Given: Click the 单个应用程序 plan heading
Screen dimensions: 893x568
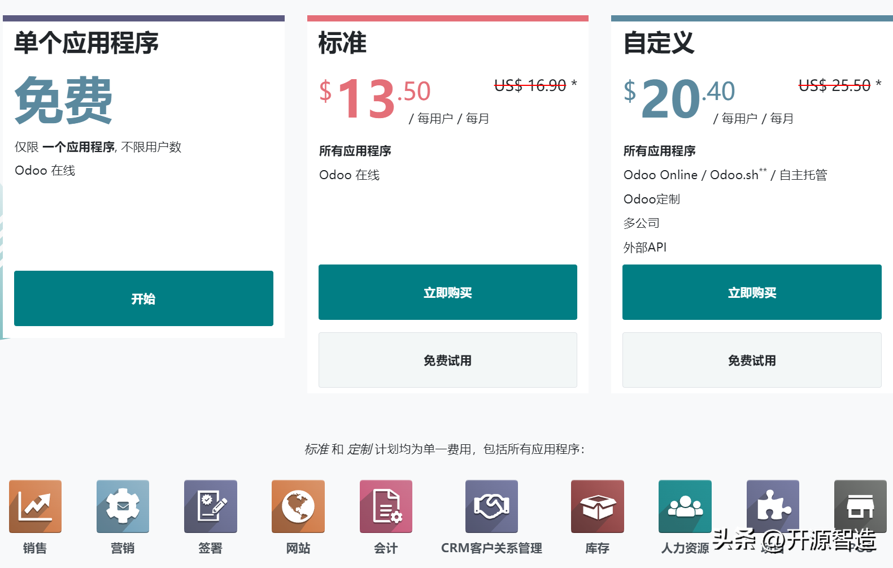Looking at the screenshot, I should (x=86, y=43).
